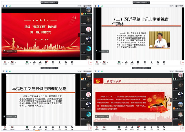
Task: Unmute microphone in the 青马工程 slide meeting
Action: tap(4, 62)
